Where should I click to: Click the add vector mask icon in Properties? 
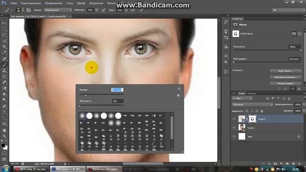300,34
